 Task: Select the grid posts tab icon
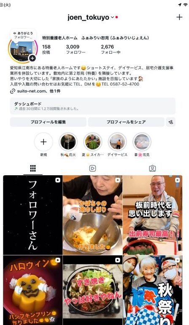(33, 168)
